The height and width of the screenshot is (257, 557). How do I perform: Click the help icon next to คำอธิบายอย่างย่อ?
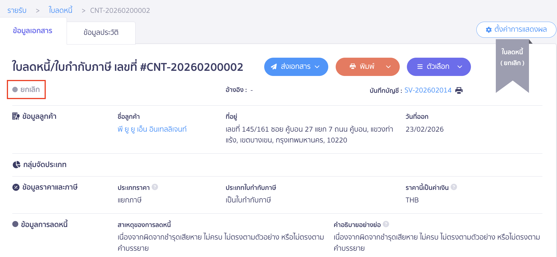click(x=385, y=224)
